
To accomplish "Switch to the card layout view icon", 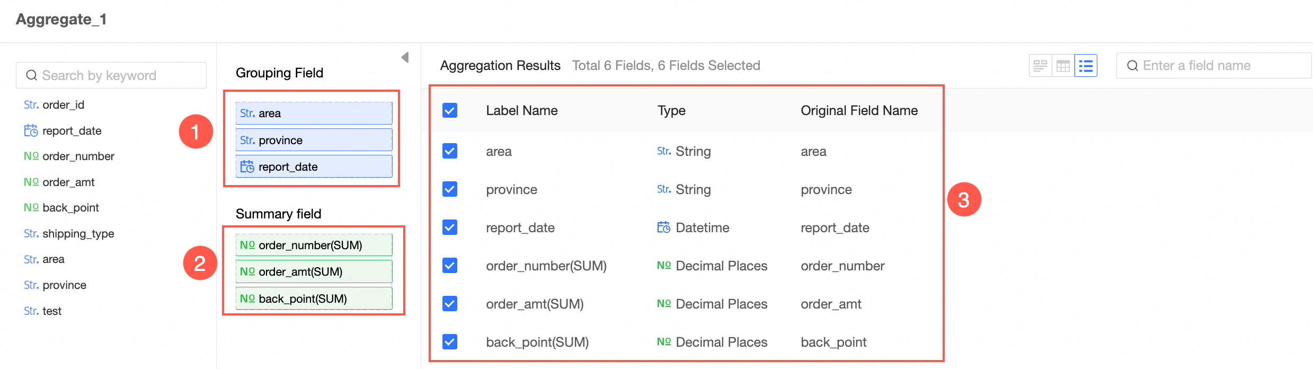I will [1040, 66].
